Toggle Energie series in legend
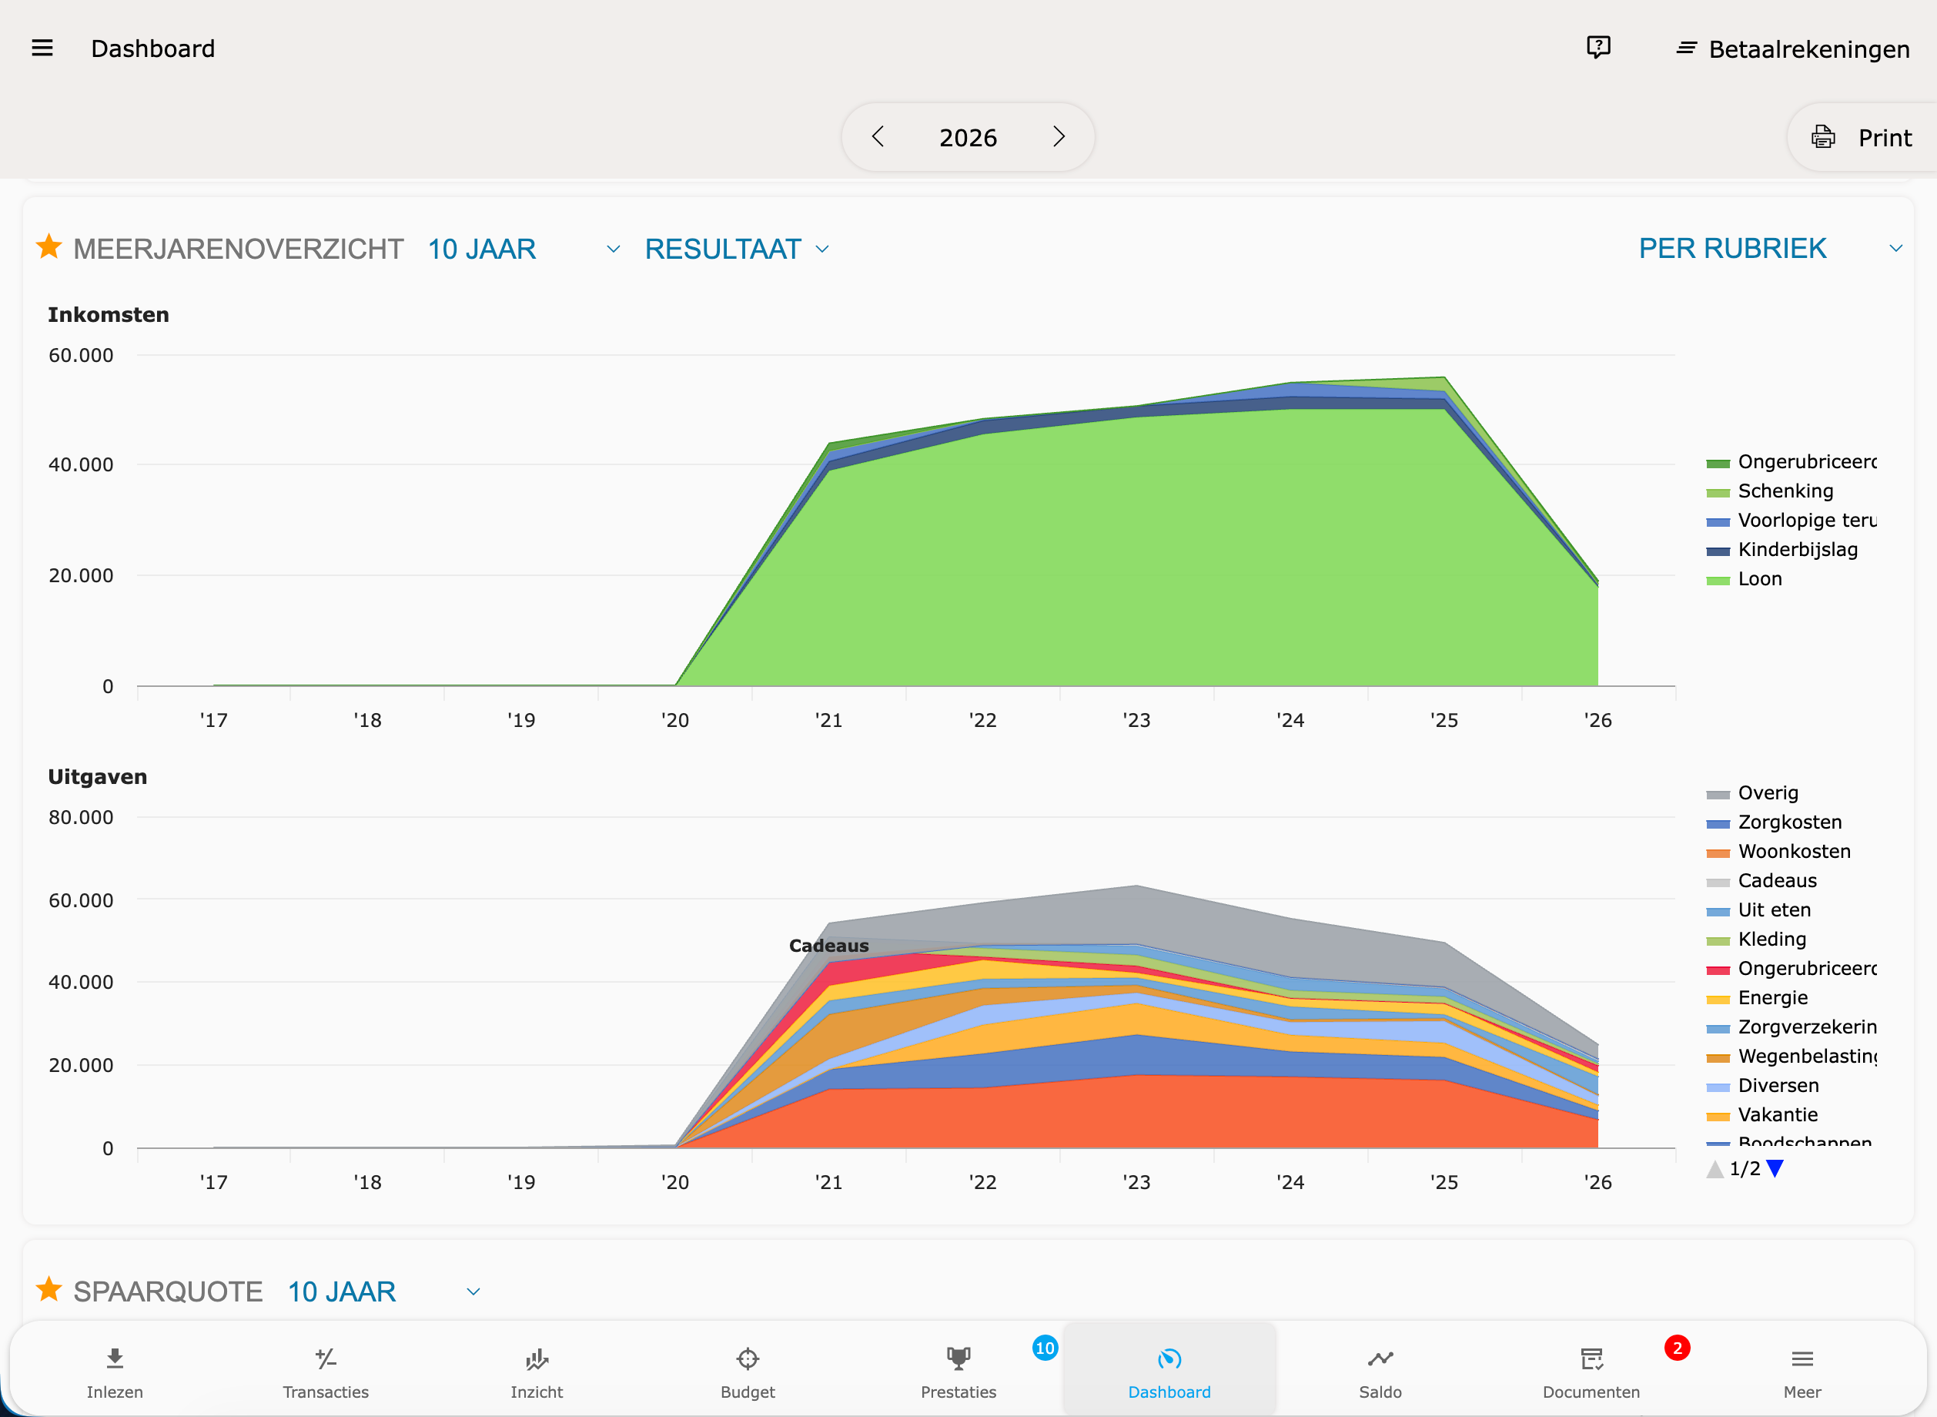The image size is (1937, 1417). click(x=1757, y=998)
